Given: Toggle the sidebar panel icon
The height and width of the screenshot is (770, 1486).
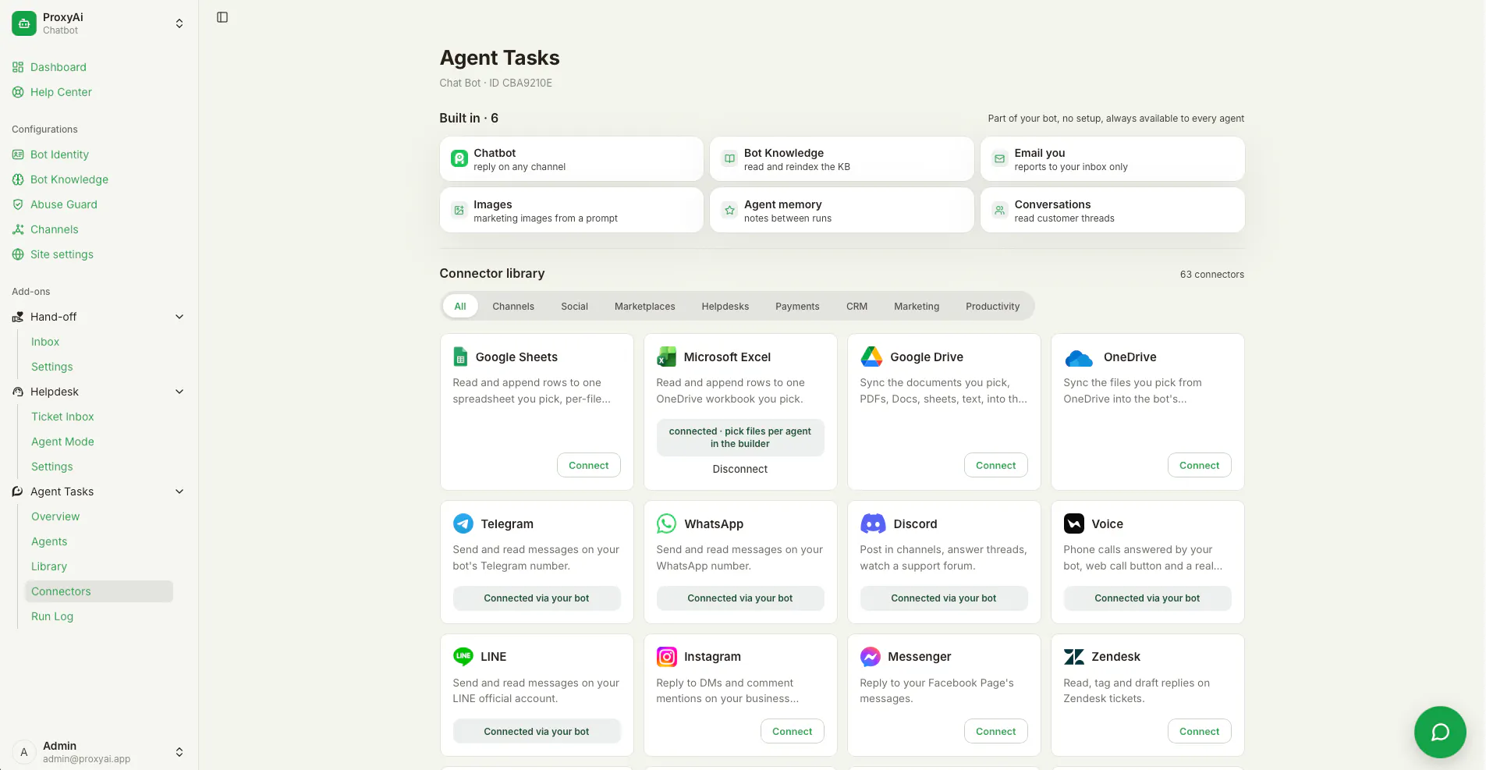Looking at the screenshot, I should click(222, 17).
